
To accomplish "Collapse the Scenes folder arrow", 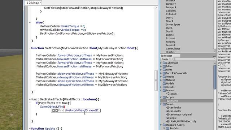I will [161, 91].
